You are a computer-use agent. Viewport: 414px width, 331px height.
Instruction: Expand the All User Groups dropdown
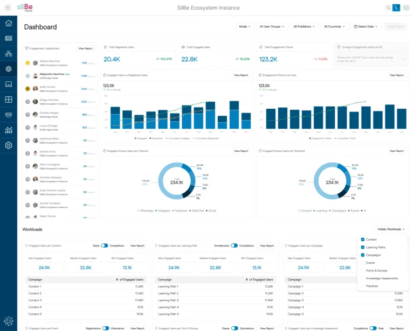272,26
